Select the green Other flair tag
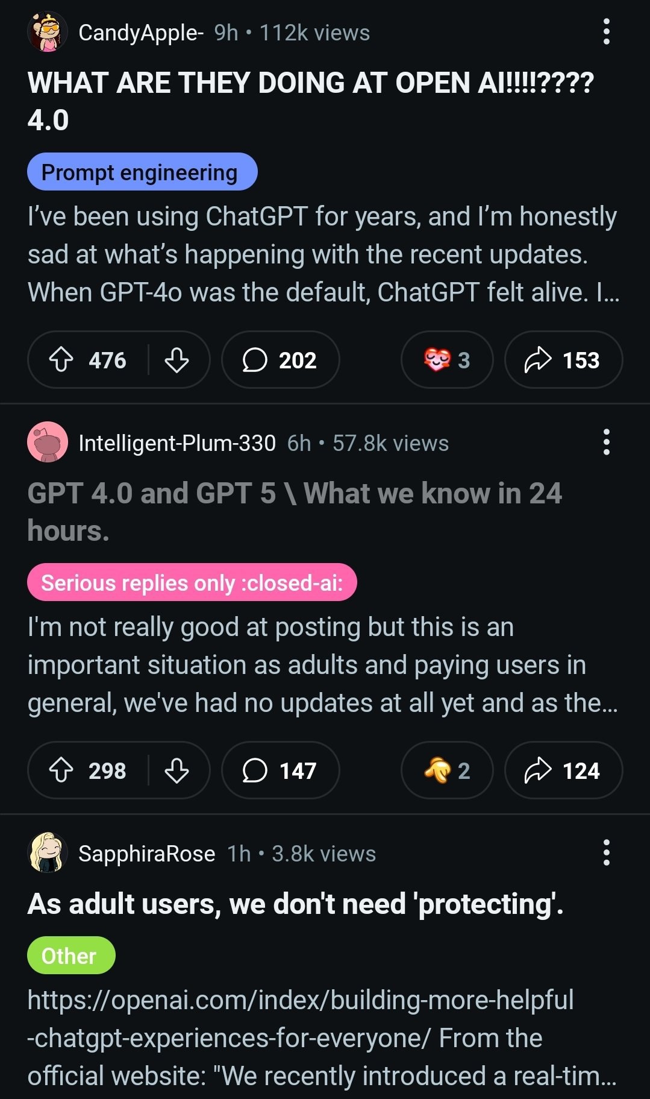 click(x=70, y=956)
